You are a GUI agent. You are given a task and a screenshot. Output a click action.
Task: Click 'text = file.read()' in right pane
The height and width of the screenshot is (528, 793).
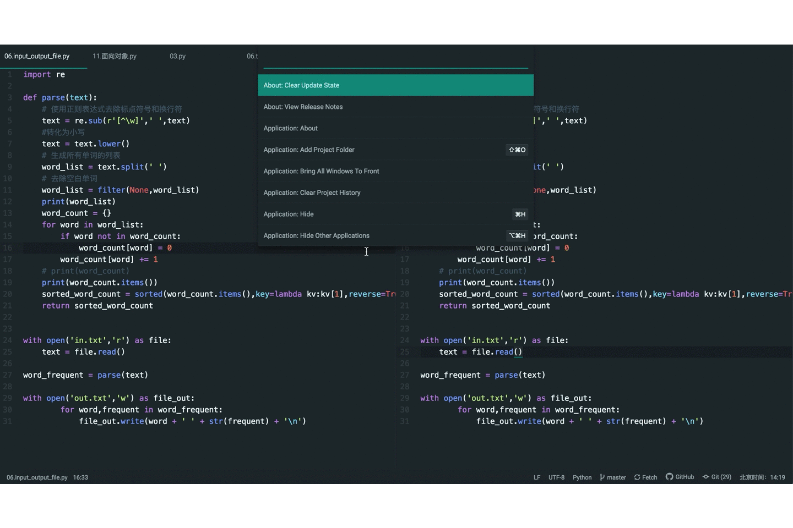tap(481, 351)
